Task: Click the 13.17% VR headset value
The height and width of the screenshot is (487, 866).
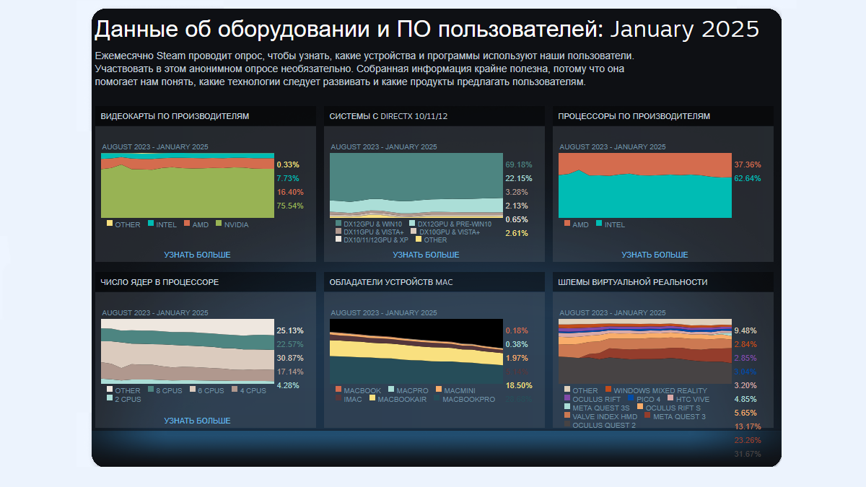Action: (748, 426)
